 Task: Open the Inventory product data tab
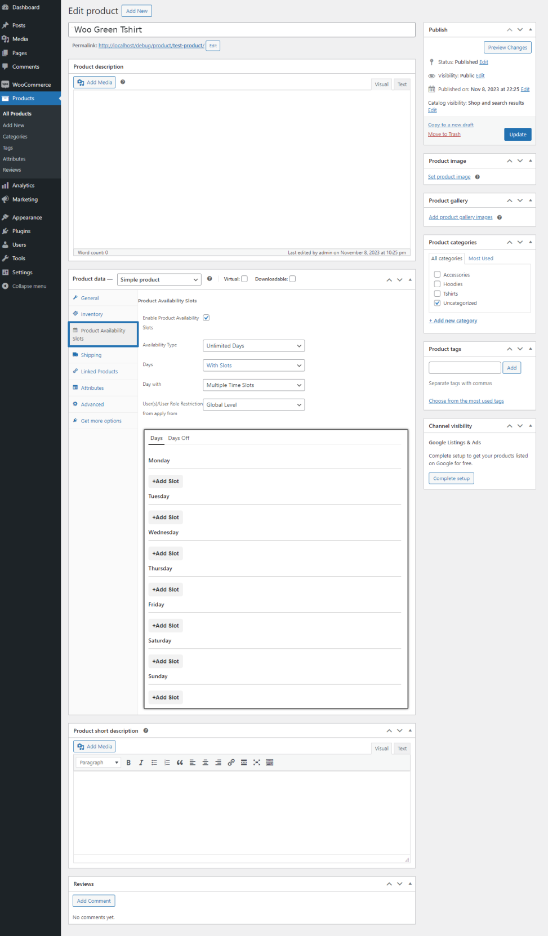(x=92, y=314)
